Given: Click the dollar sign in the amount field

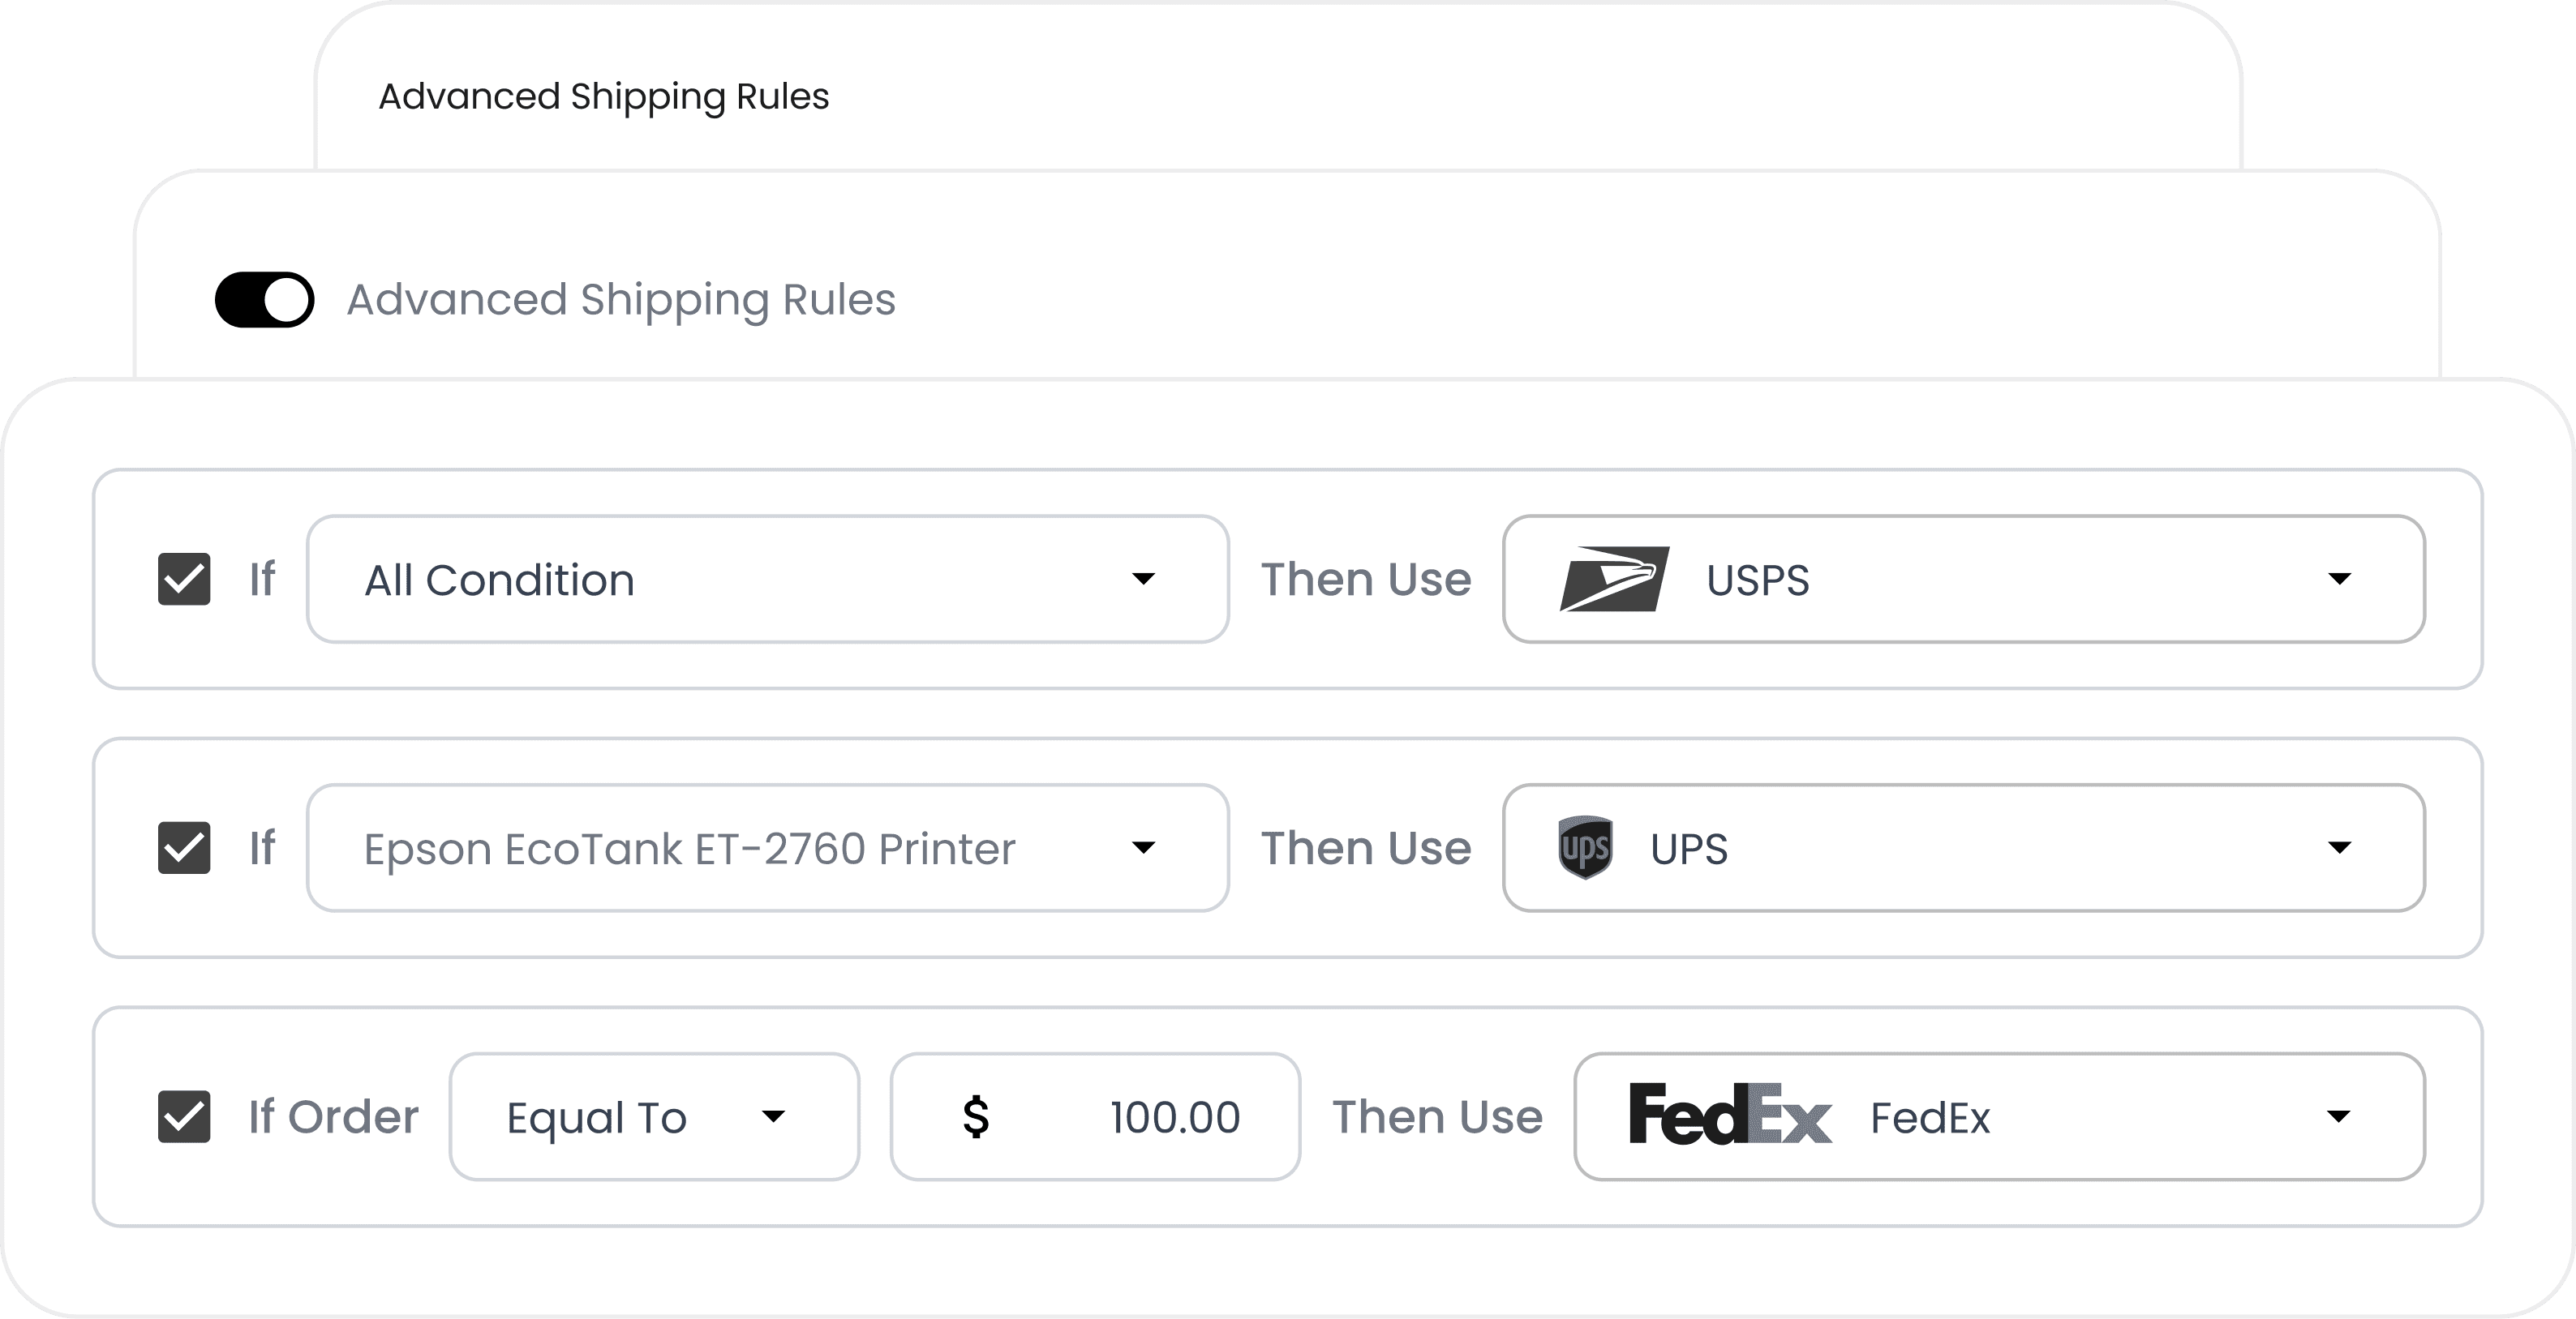Looking at the screenshot, I should (976, 1116).
